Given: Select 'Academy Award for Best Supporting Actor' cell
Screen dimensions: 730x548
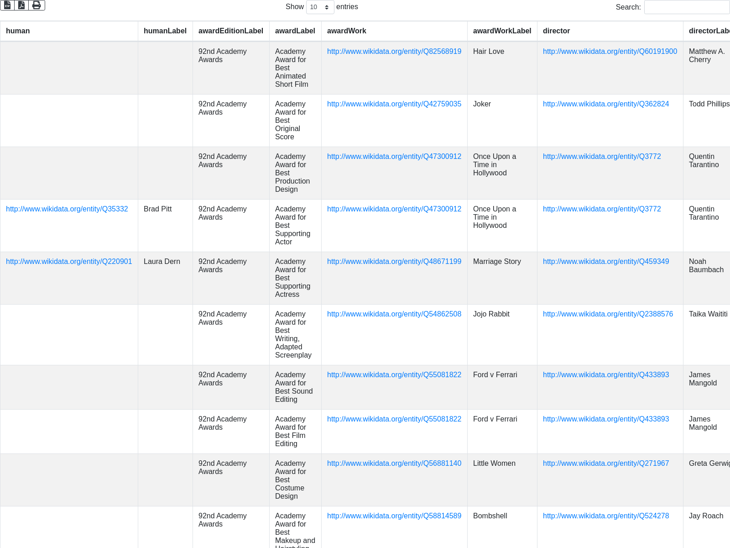Looking at the screenshot, I should coord(295,226).
